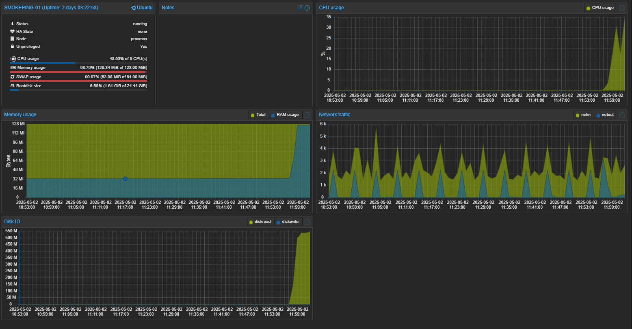Toggle the netout series in Network traffic
The width and height of the screenshot is (632, 329).
click(x=605, y=115)
